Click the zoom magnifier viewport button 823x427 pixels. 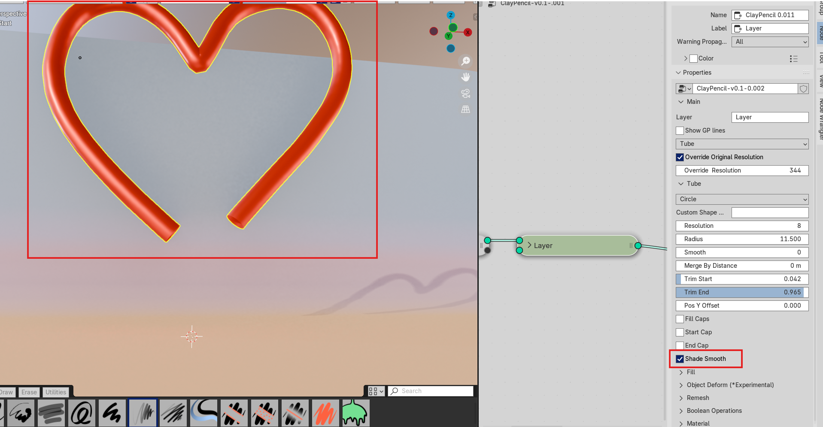(465, 61)
